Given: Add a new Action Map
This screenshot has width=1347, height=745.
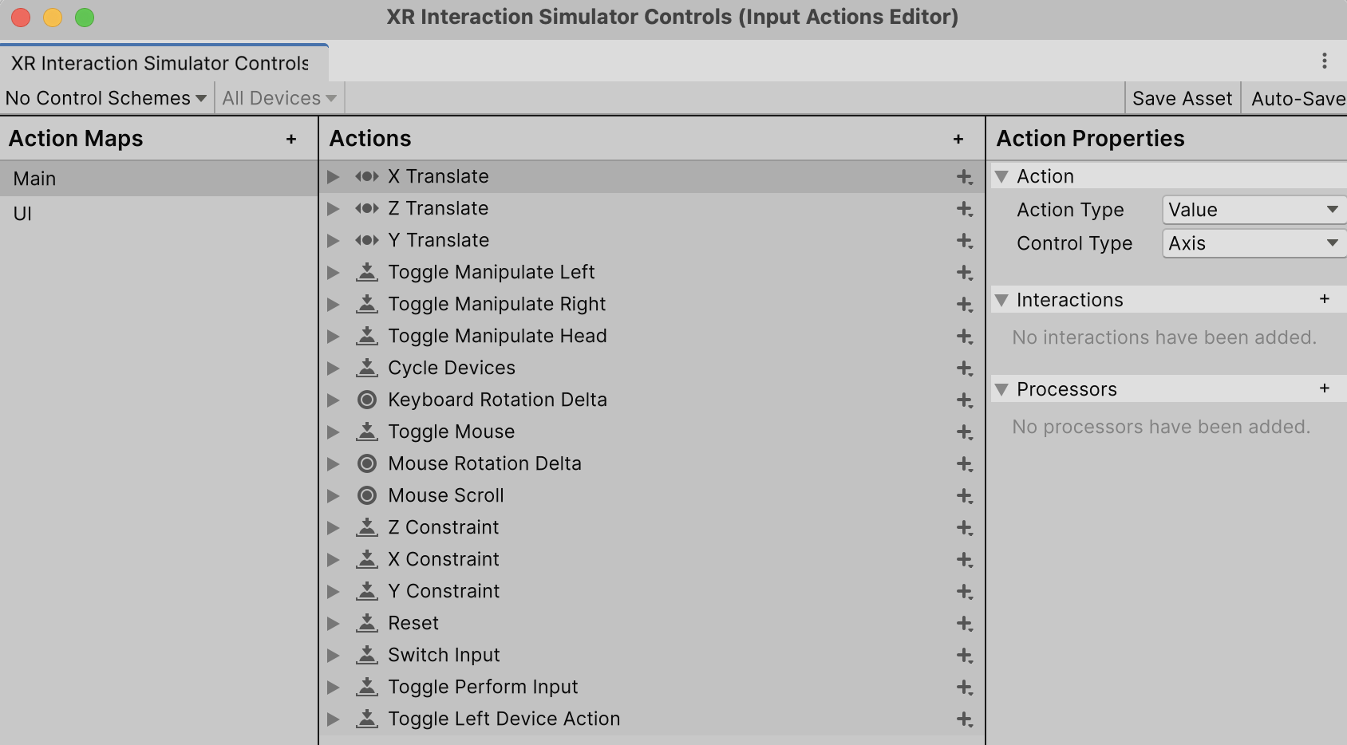Looking at the screenshot, I should [x=290, y=138].
